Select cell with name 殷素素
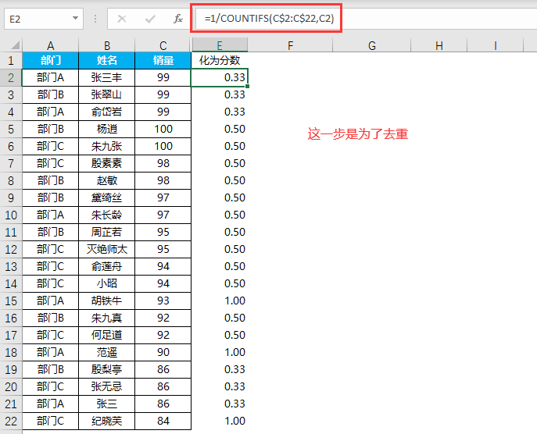The width and height of the screenshot is (537, 434). [x=107, y=163]
